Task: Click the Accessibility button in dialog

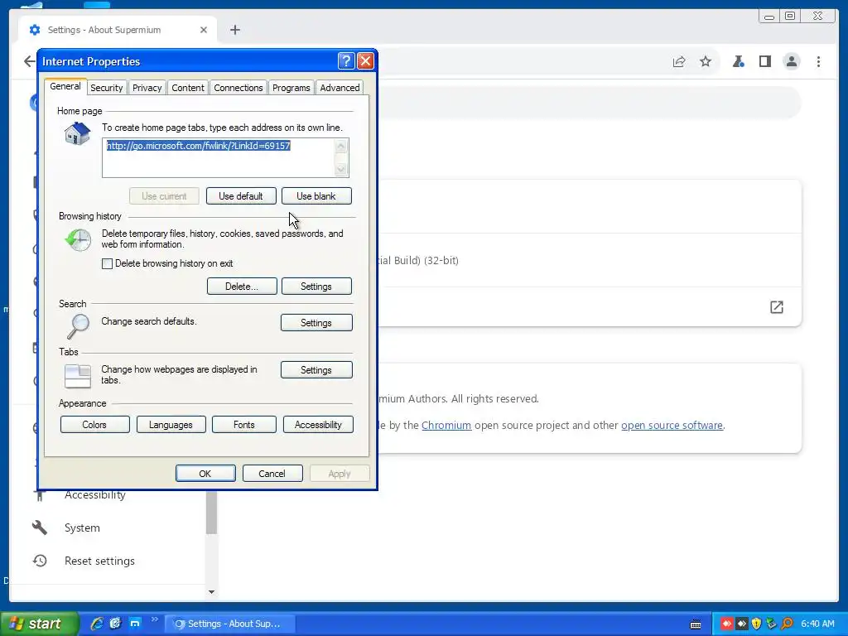Action: 318,425
